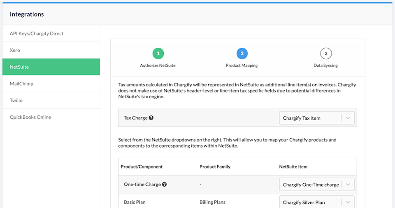Click the Data Syncing step label
The height and width of the screenshot is (208, 395).
[325, 65]
